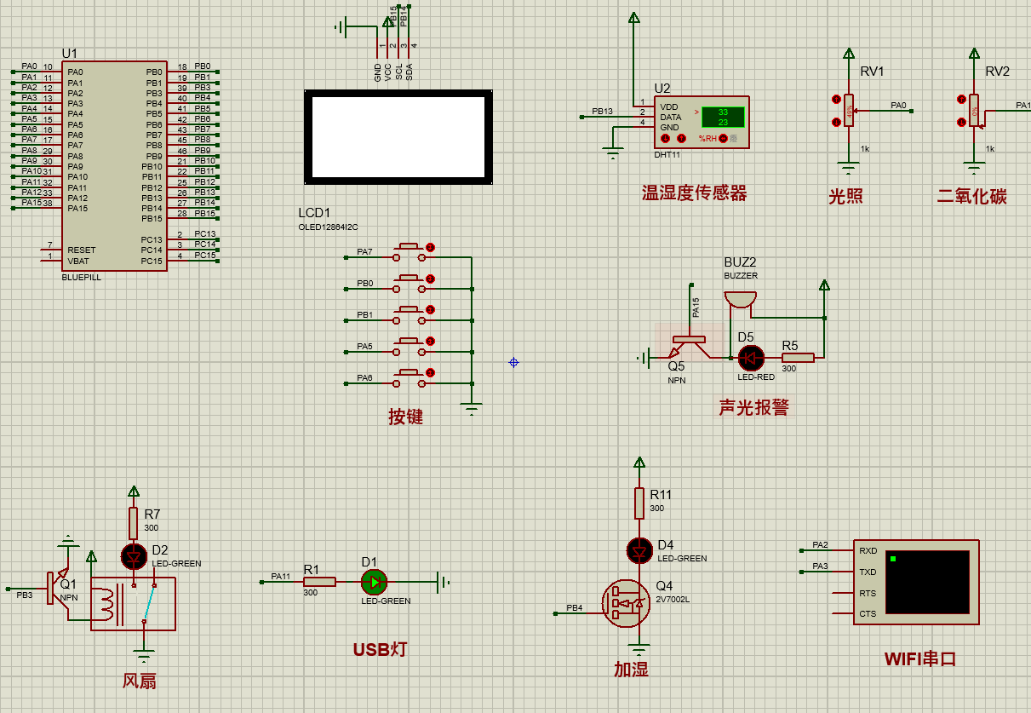1031x713 pixels.
Task: Click the DHT11 green readout showing 33
Action: pyautogui.click(x=723, y=112)
